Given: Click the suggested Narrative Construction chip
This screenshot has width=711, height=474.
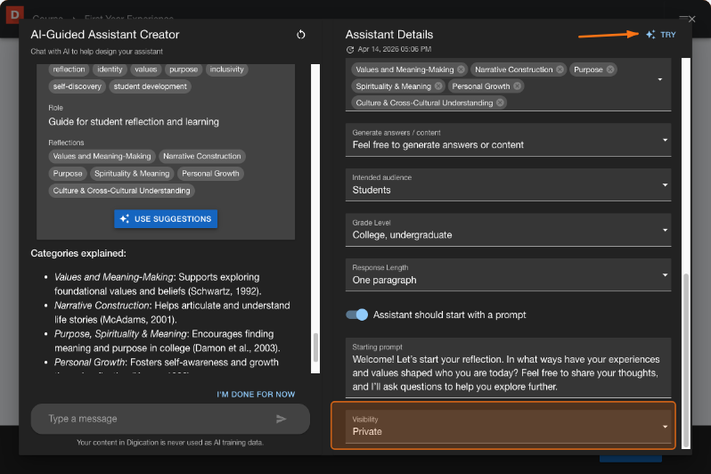Looking at the screenshot, I should [202, 156].
